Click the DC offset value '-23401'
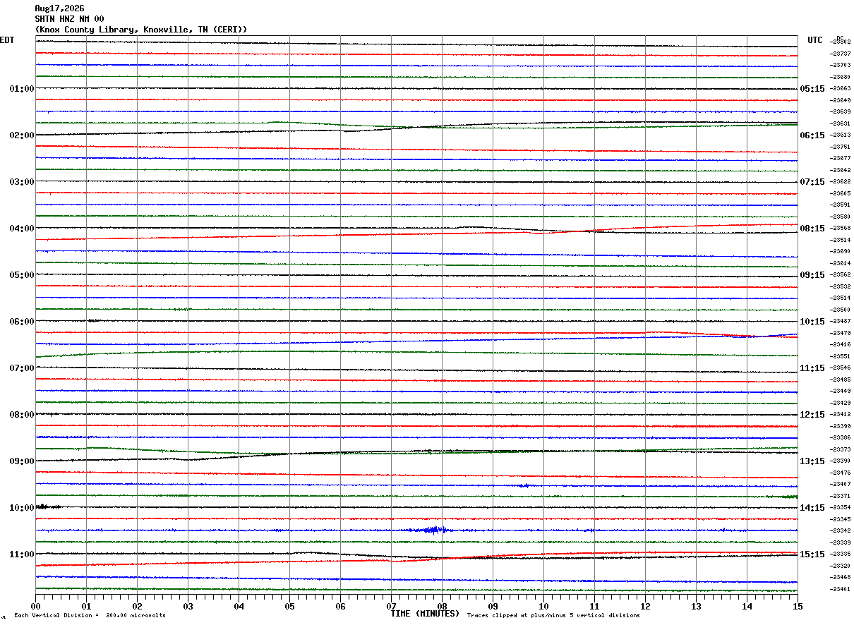The width and height of the screenshot is (854, 625). pyautogui.click(x=840, y=589)
